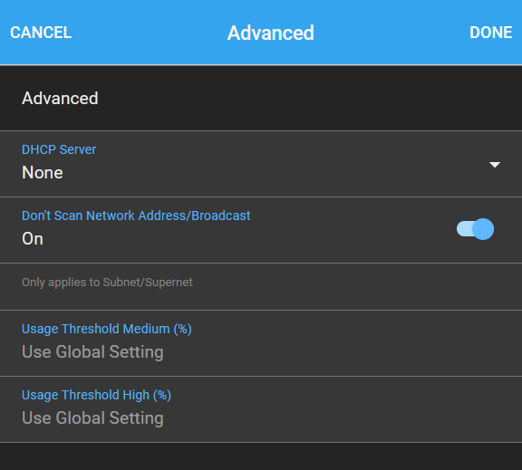Click the Advanced title in the header bar
This screenshot has width=522, height=470.
[x=271, y=33]
